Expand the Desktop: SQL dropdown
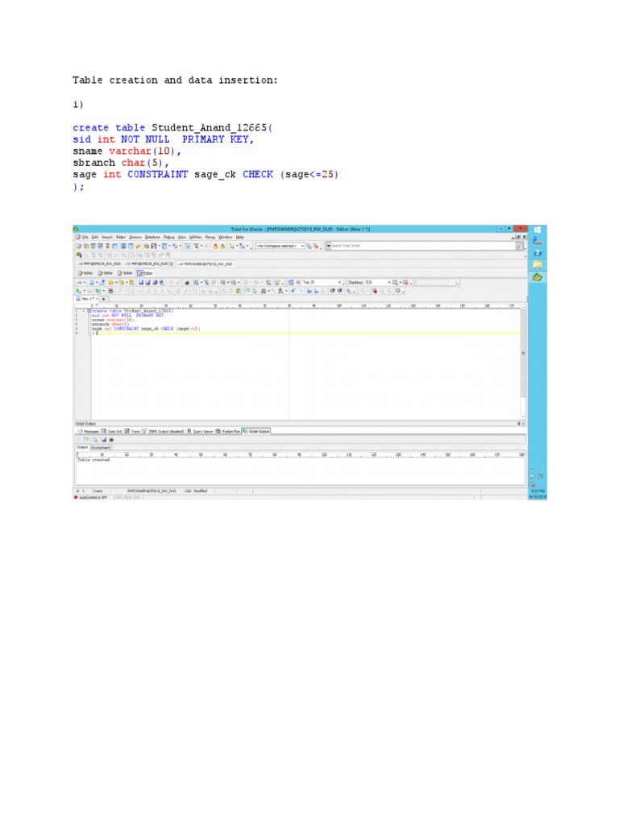The width and height of the screenshot is (619, 825). click(x=389, y=283)
